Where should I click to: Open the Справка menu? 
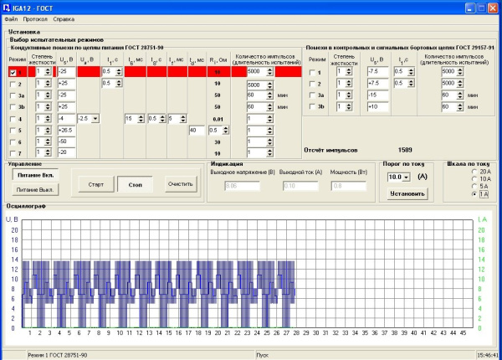point(64,18)
